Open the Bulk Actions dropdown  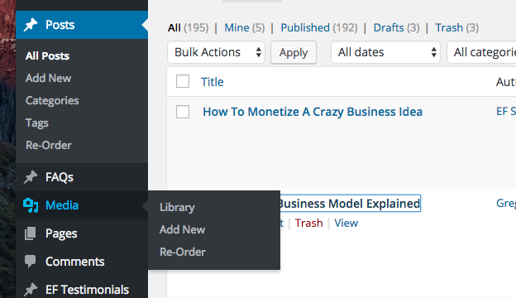tap(216, 52)
